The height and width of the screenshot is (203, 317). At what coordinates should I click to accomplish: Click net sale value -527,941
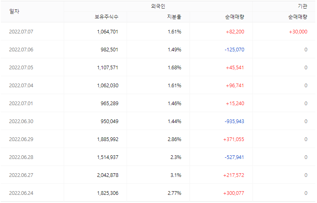pos(234,157)
